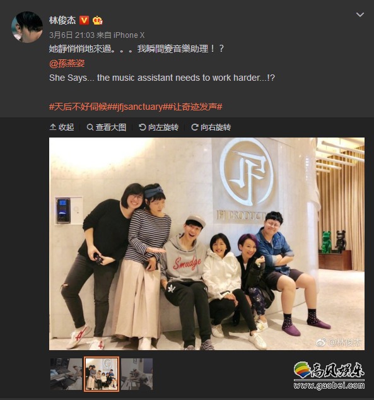Viewport: 374px width, 400px height.
Task: Open the #jfjsanctuary# hashtag topic
Action: coord(139,107)
